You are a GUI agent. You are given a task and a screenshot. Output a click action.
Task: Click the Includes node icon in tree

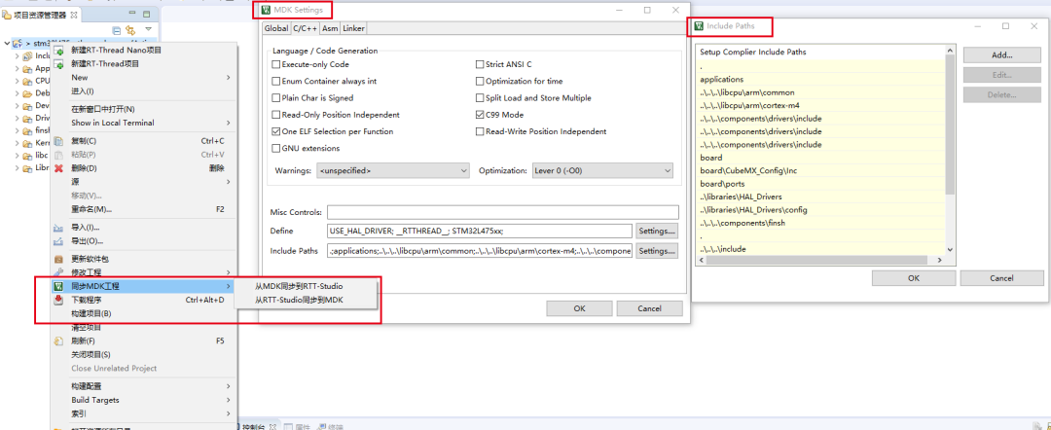[x=27, y=56]
